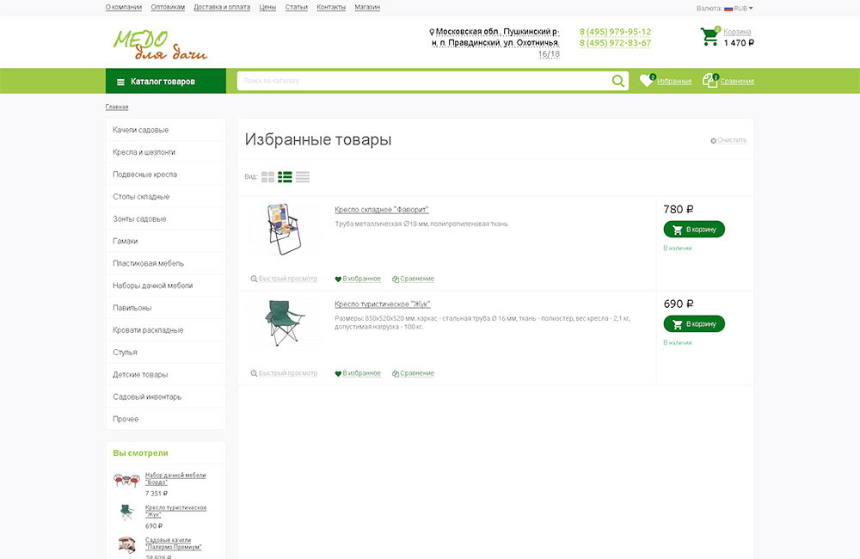Open Павильоны category

point(166,308)
